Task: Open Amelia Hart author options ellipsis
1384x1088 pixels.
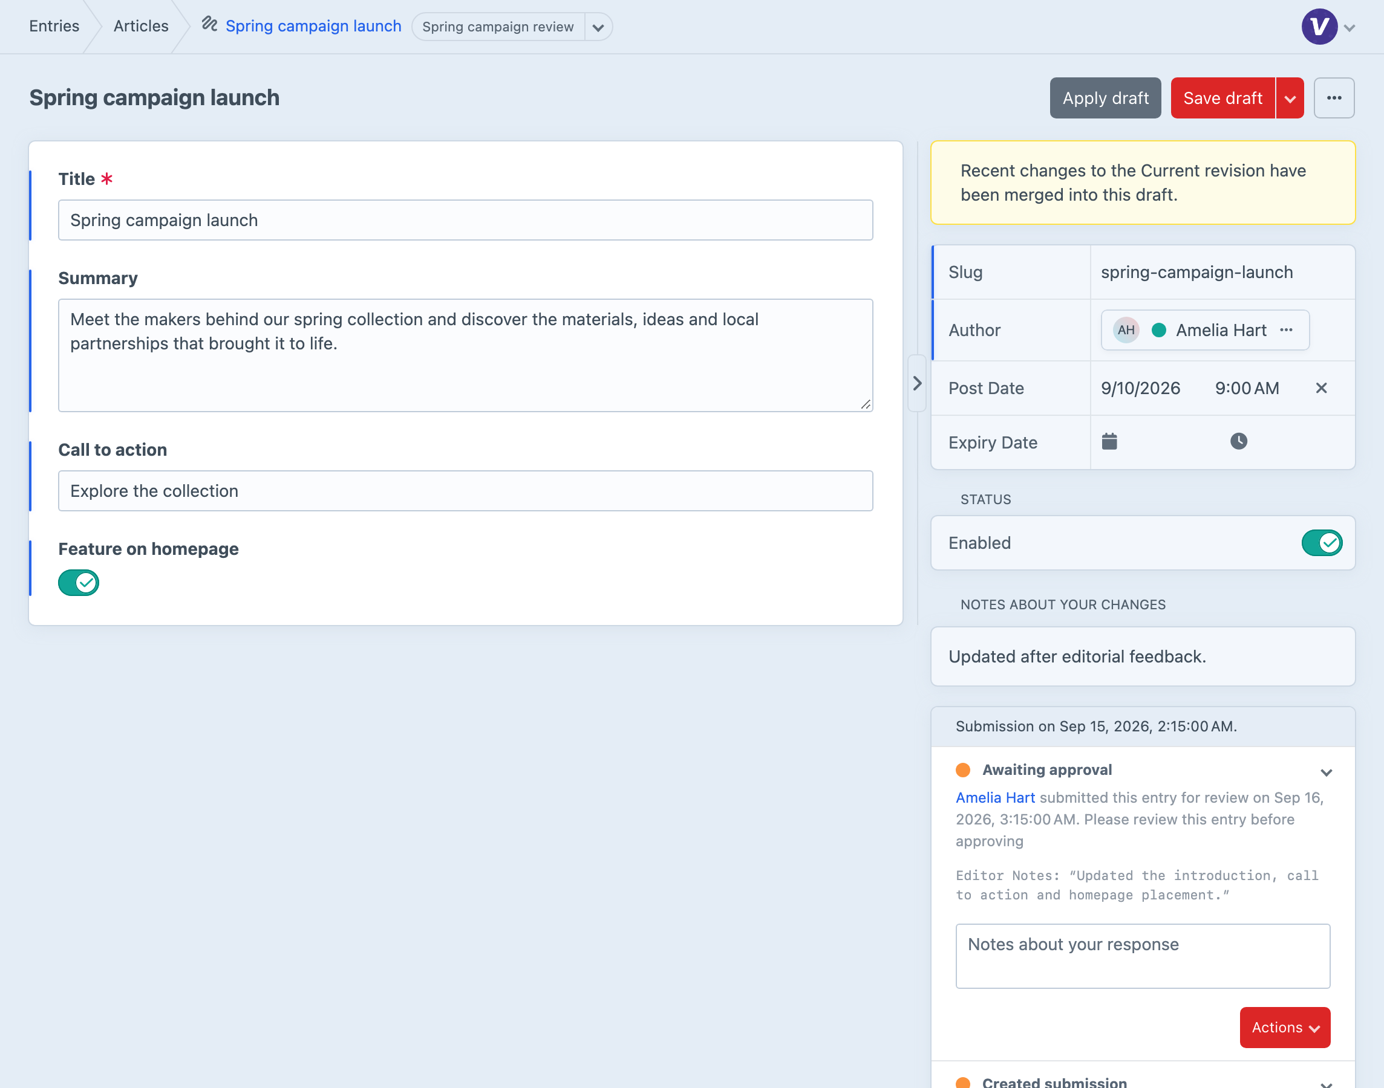Action: (1286, 330)
